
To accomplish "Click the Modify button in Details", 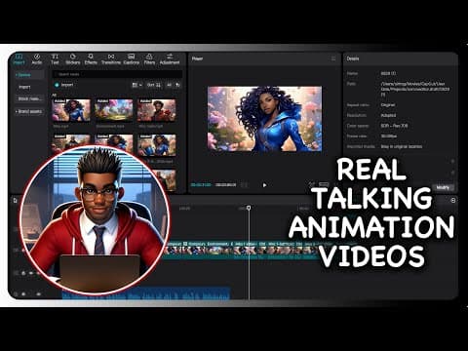I will point(443,187).
